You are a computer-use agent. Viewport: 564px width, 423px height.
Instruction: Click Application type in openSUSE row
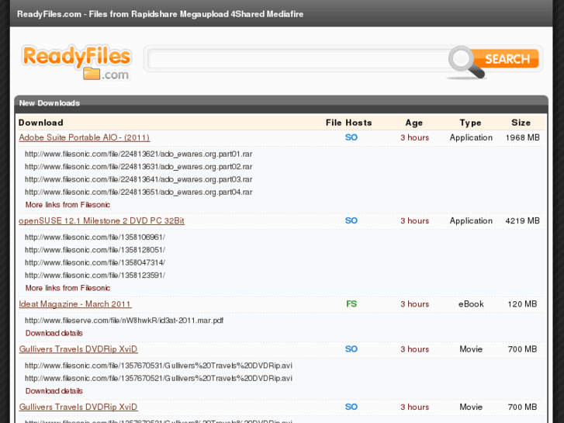[x=471, y=220]
